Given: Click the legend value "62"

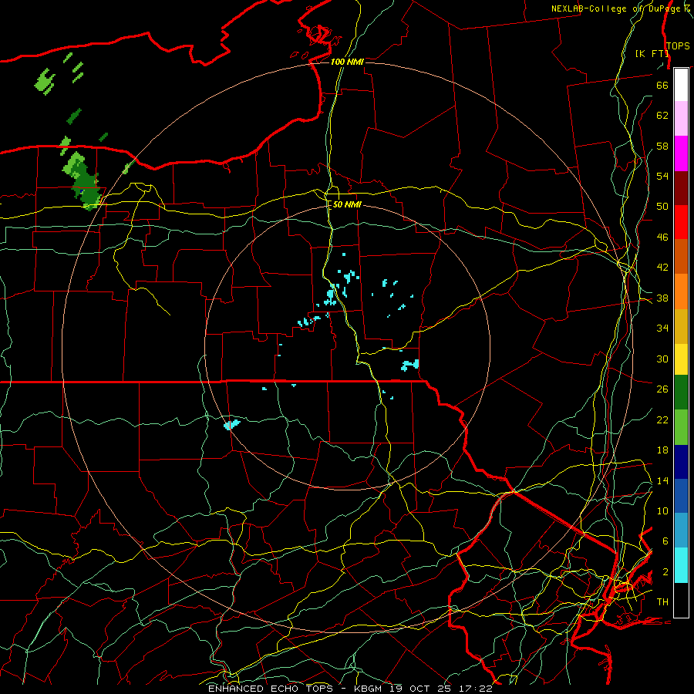Looking at the screenshot, I should tap(662, 116).
